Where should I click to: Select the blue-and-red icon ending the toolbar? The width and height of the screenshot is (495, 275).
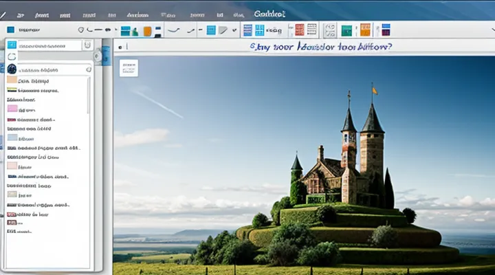click(386, 30)
